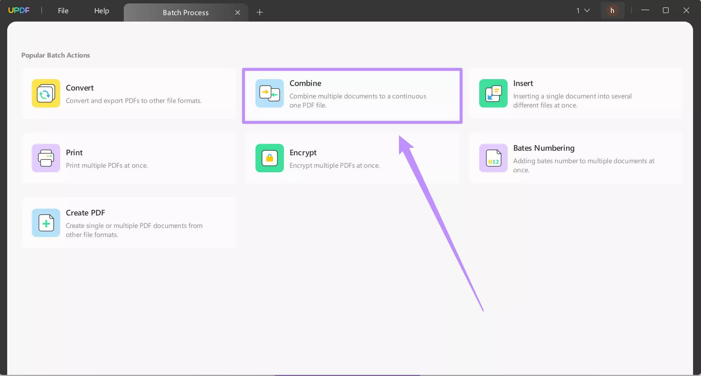Screen dimensions: 701x376
Task: Open a new tab with plus button
Action: coord(260,12)
